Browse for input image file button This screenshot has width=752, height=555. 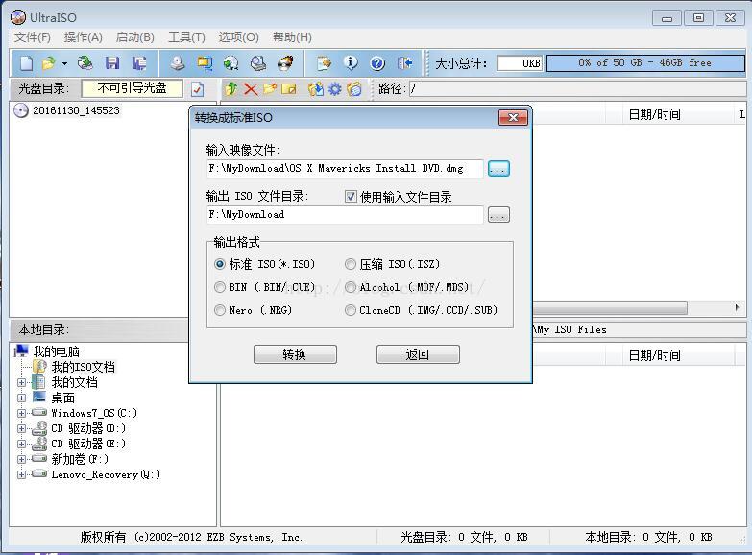coord(498,168)
